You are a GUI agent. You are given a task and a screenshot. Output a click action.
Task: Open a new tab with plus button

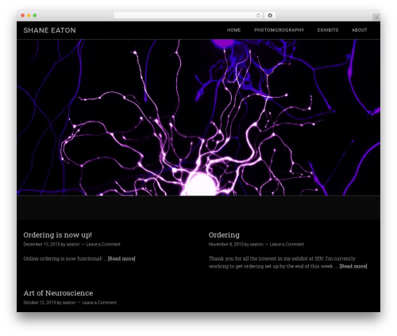click(x=376, y=17)
